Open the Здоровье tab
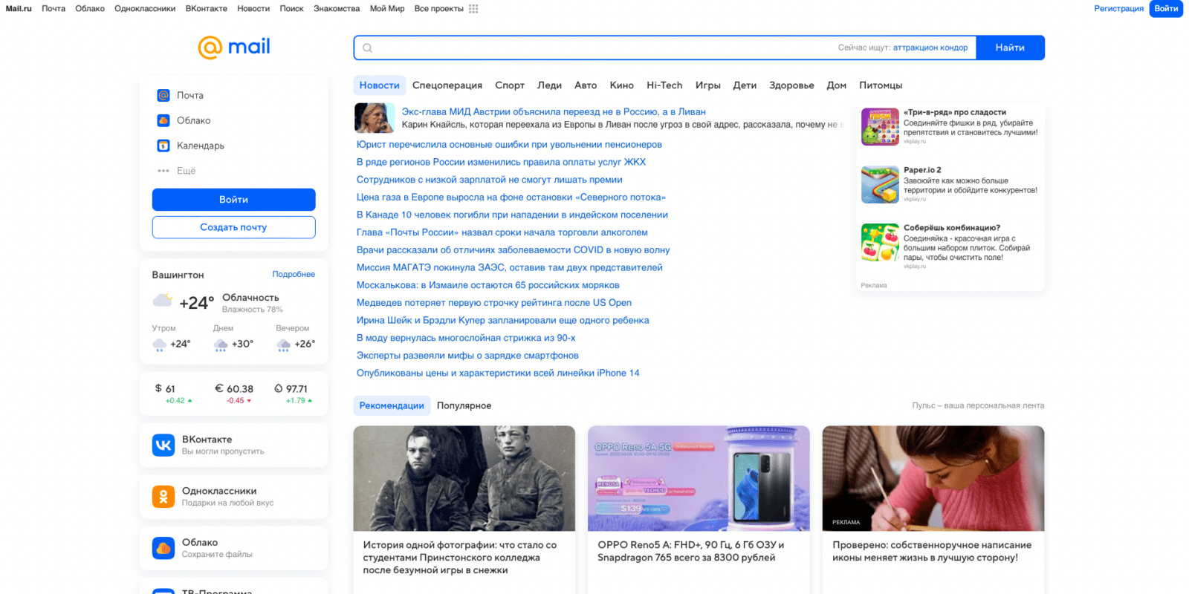 pos(791,85)
